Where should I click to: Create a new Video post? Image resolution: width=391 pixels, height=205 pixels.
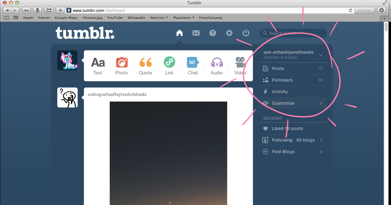pyautogui.click(x=240, y=66)
